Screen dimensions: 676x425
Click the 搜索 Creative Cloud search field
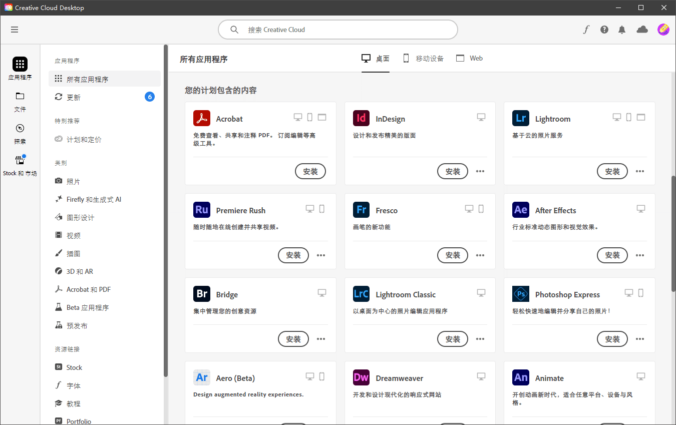click(x=337, y=30)
